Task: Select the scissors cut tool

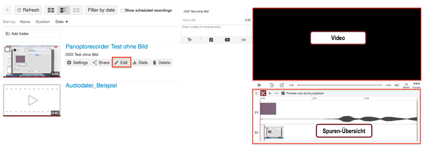Action: tap(263, 93)
